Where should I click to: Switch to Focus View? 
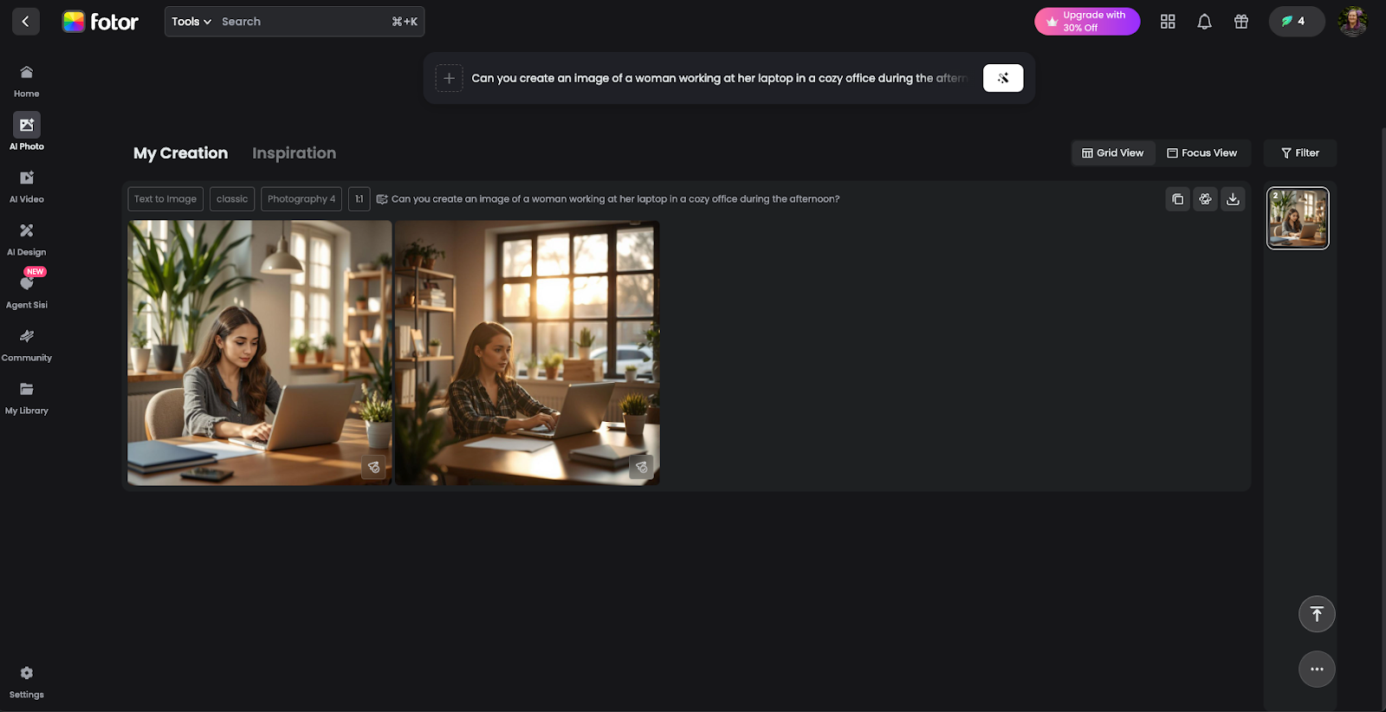click(1201, 153)
